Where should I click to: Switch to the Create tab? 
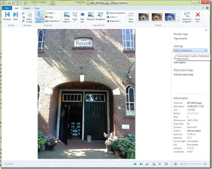(26, 8)
